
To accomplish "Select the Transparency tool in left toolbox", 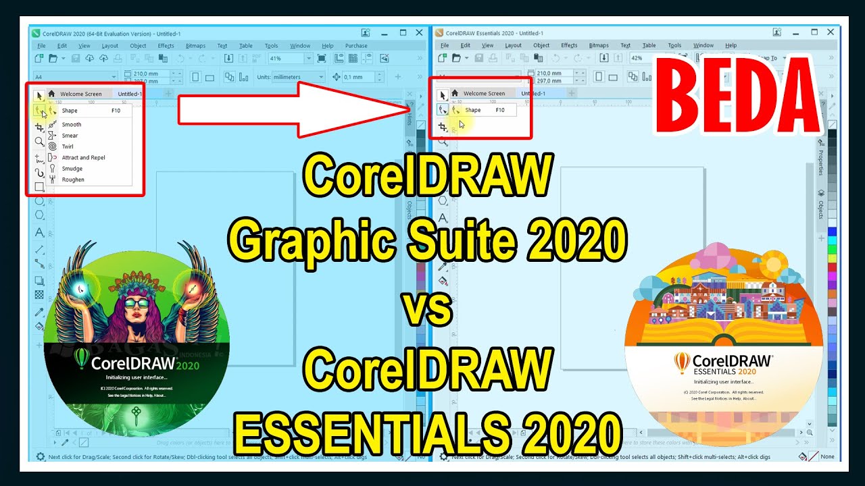I will pos(39,295).
